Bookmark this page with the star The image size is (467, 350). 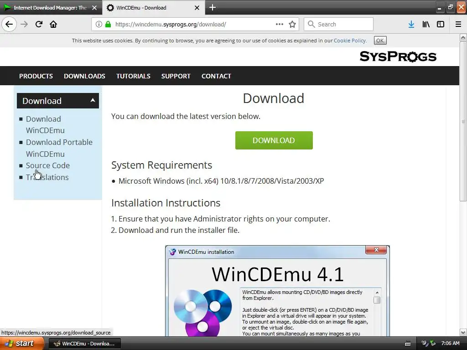292,24
